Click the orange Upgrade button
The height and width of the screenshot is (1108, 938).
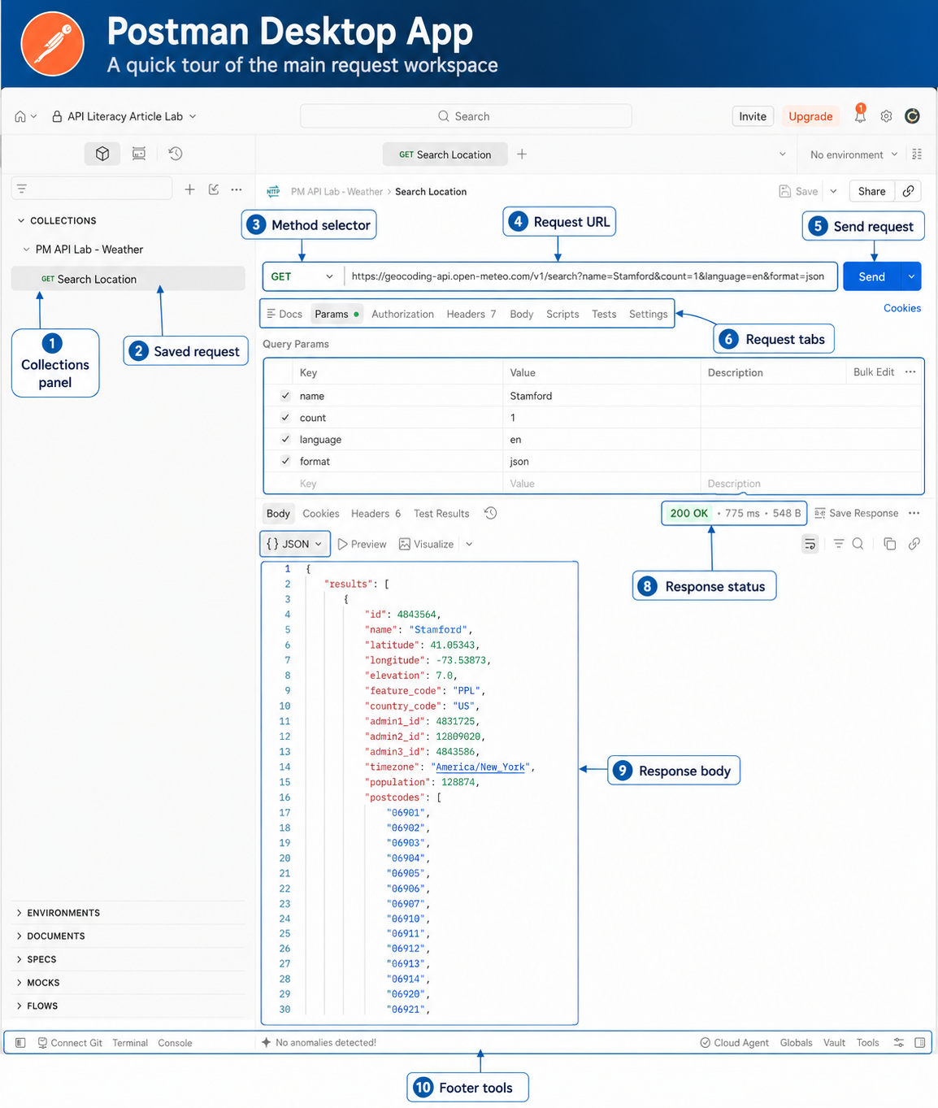tap(810, 116)
